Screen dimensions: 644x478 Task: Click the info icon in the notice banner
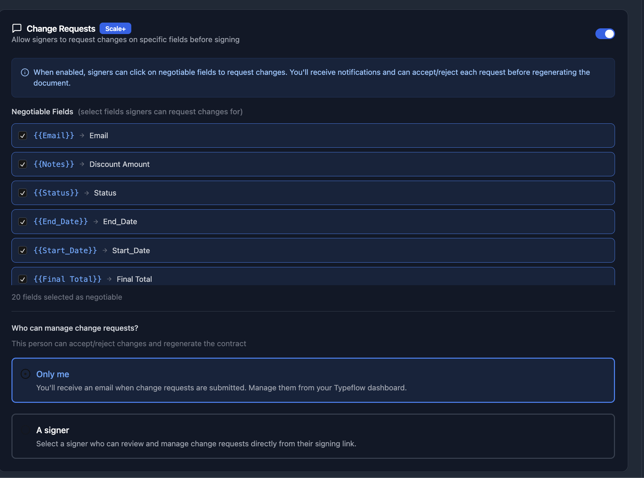25,72
